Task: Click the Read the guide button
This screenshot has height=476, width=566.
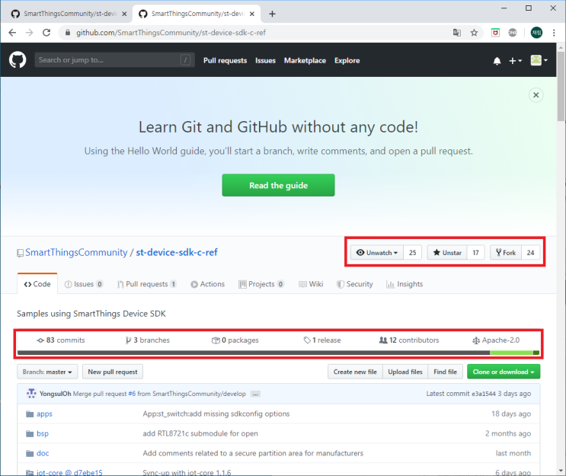Action: pyautogui.click(x=278, y=185)
